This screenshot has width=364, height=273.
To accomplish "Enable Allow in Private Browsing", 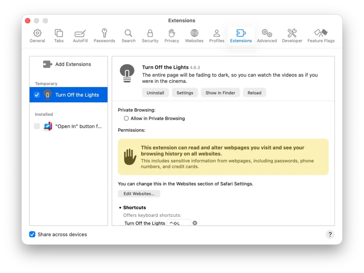I will click(x=126, y=118).
